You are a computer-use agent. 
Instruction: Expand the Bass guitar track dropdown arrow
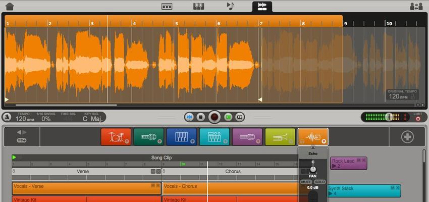(159, 141)
